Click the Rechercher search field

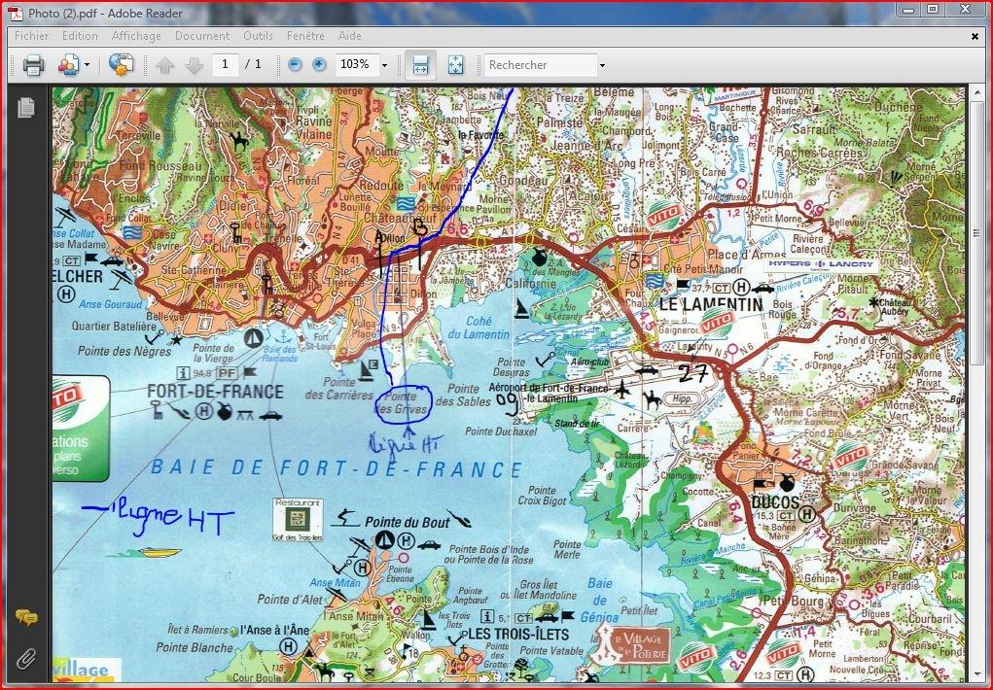click(540, 65)
